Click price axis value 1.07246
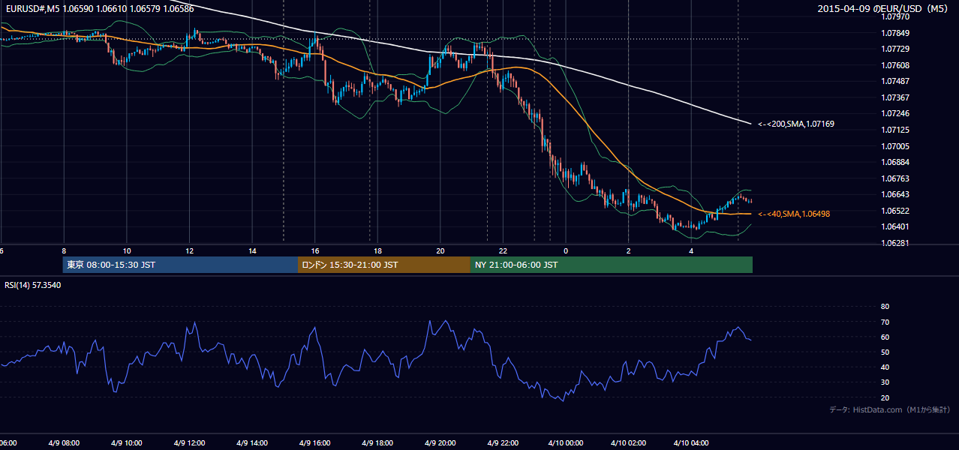This screenshot has width=959, height=450. tap(897, 114)
